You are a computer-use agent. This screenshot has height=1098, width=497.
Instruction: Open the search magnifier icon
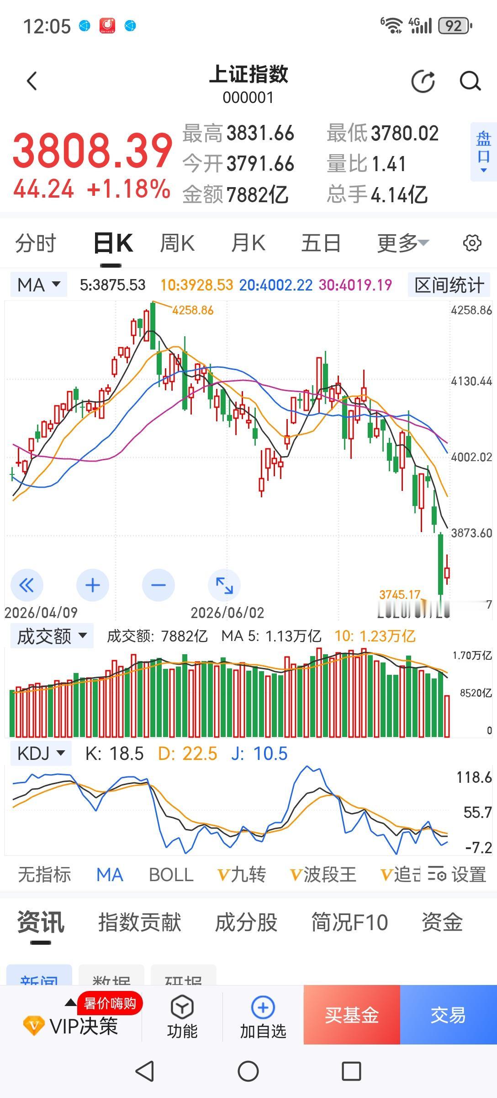pyautogui.click(x=470, y=82)
